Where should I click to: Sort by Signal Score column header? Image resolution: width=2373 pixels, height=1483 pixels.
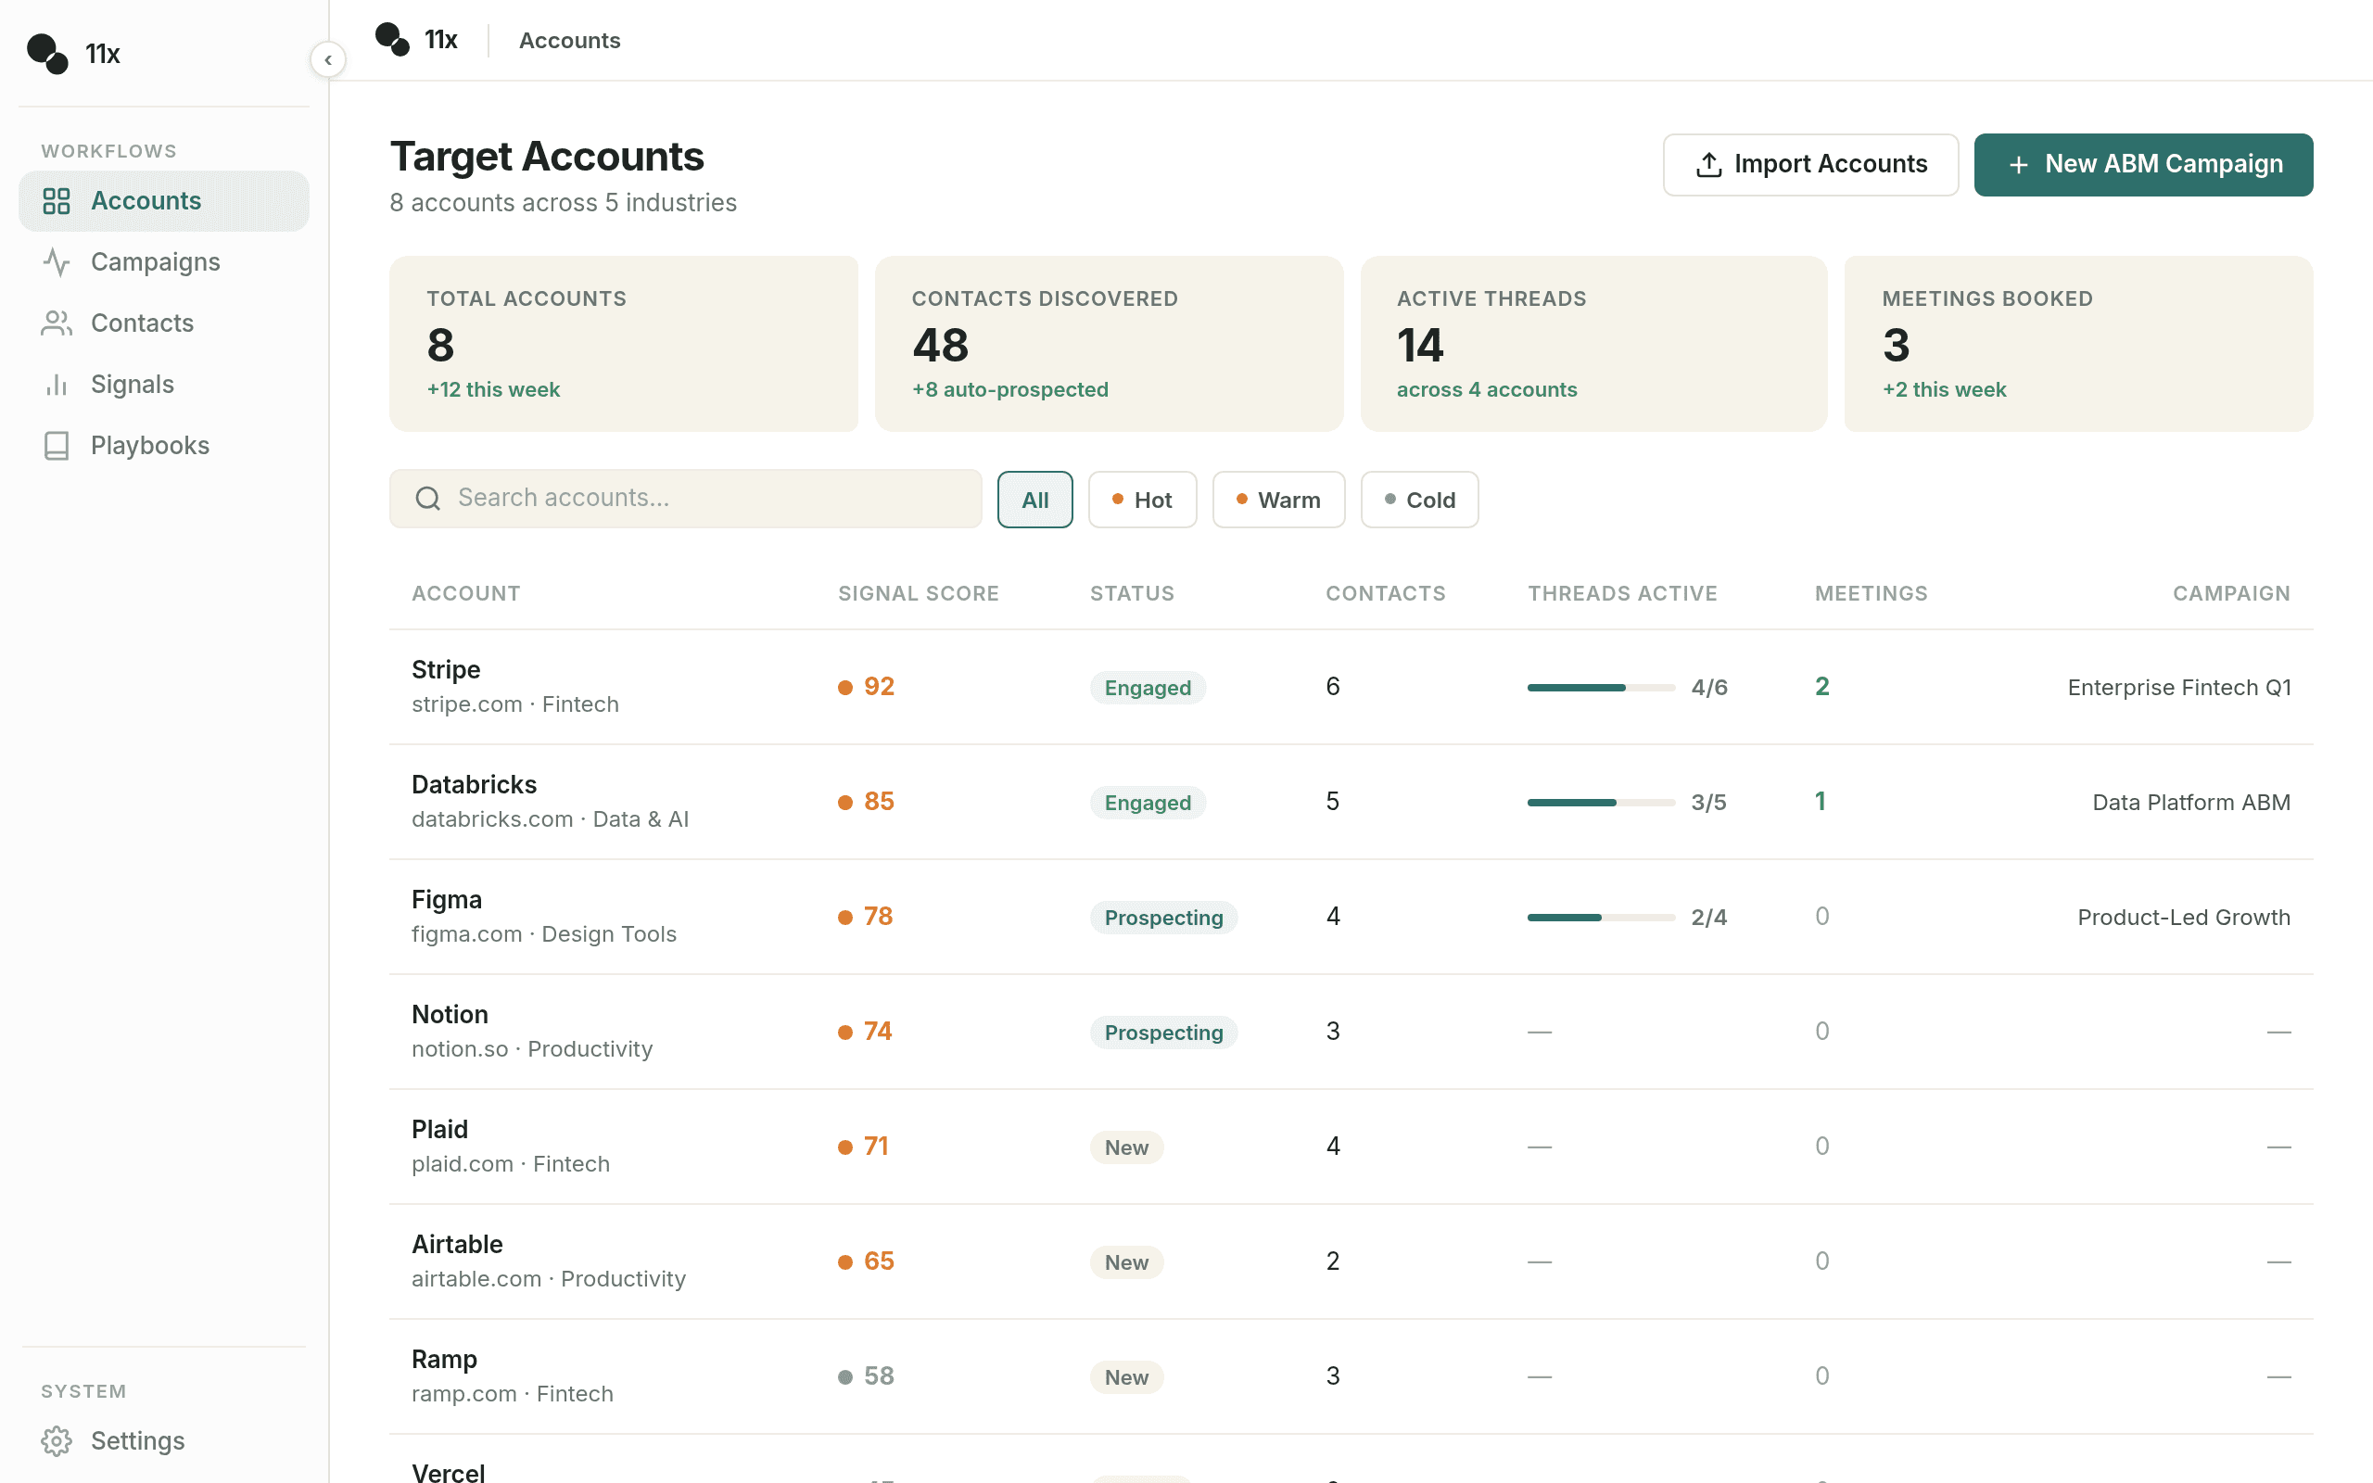[918, 593]
